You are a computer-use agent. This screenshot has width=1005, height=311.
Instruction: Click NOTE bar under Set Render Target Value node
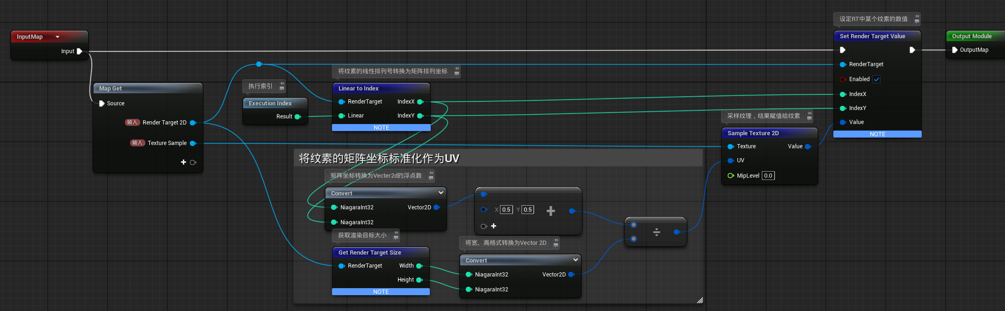point(877,134)
